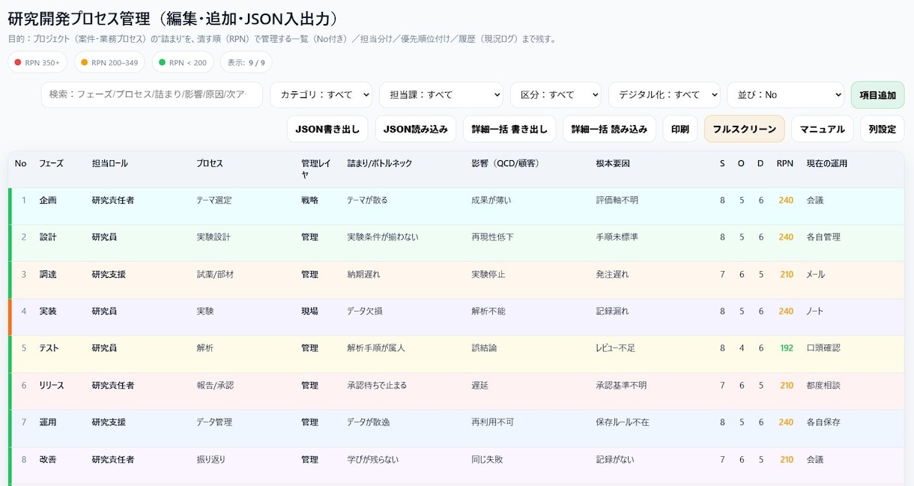
Task: Click the データ管理 process cell
Action: point(214,422)
